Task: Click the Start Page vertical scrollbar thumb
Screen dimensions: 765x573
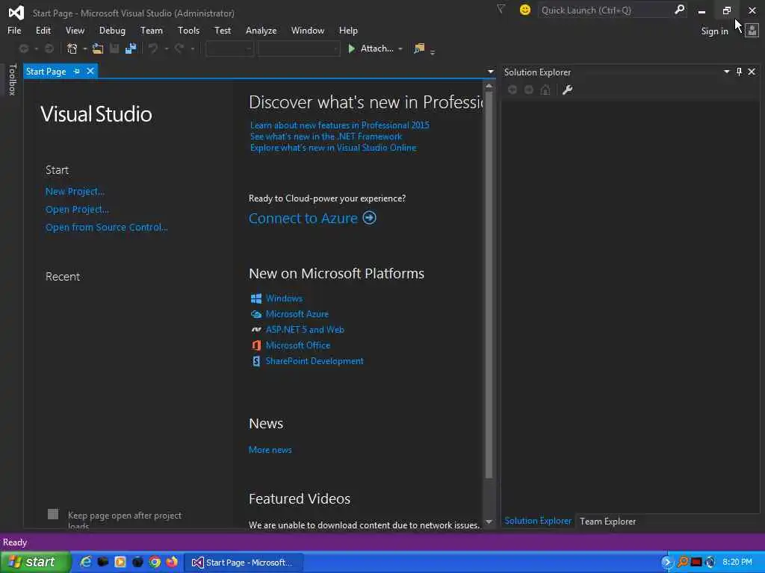Action: [489, 284]
